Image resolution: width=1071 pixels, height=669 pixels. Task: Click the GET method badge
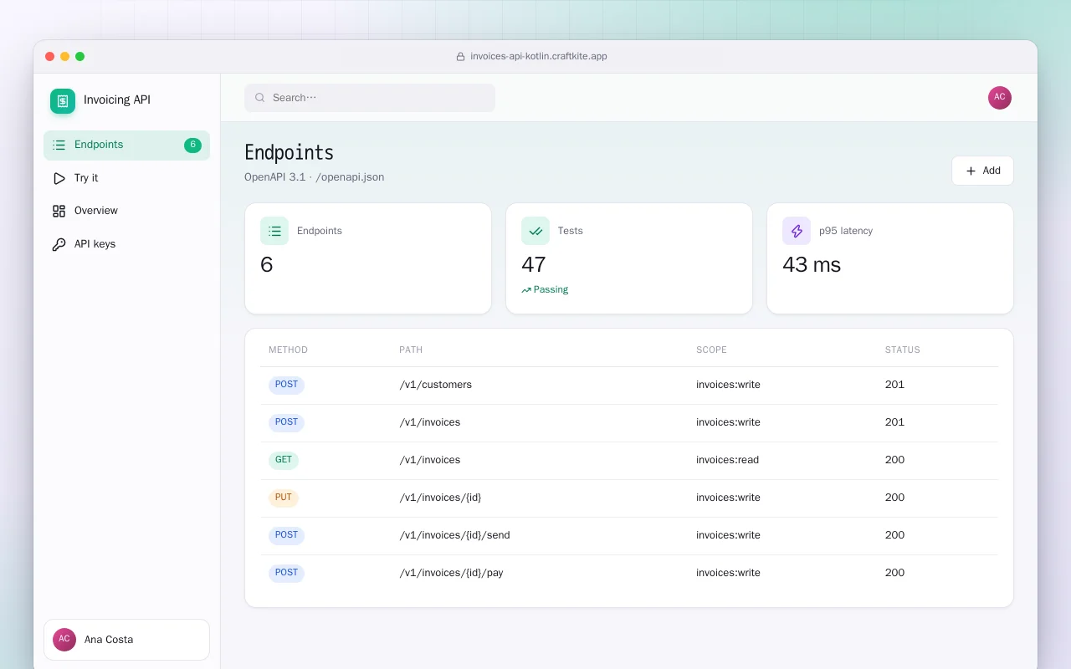(x=284, y=461)
